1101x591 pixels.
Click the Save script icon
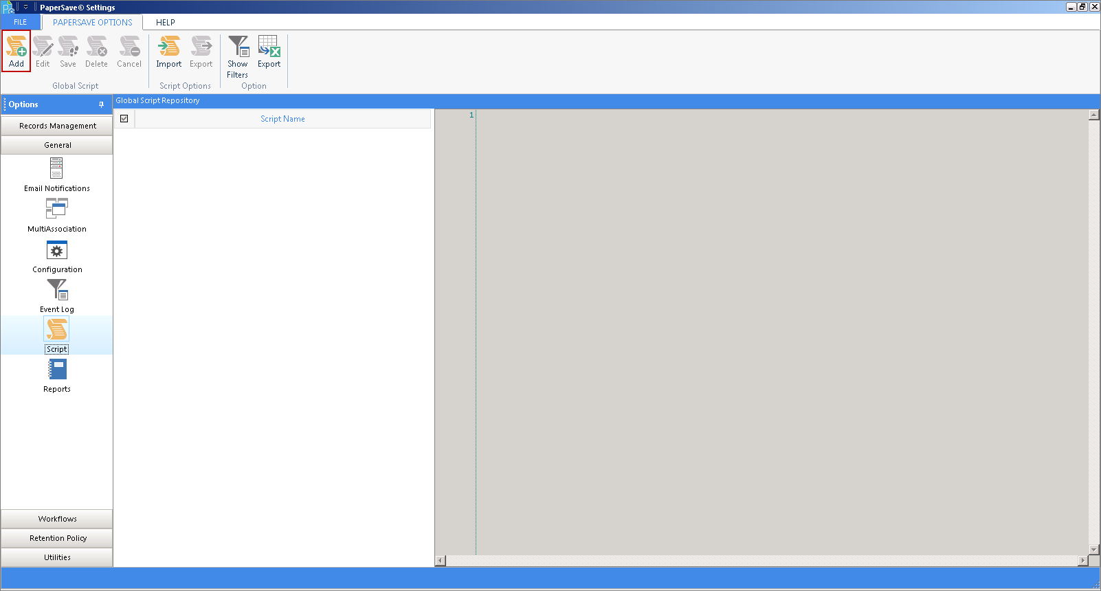click(x=68, y=52)
